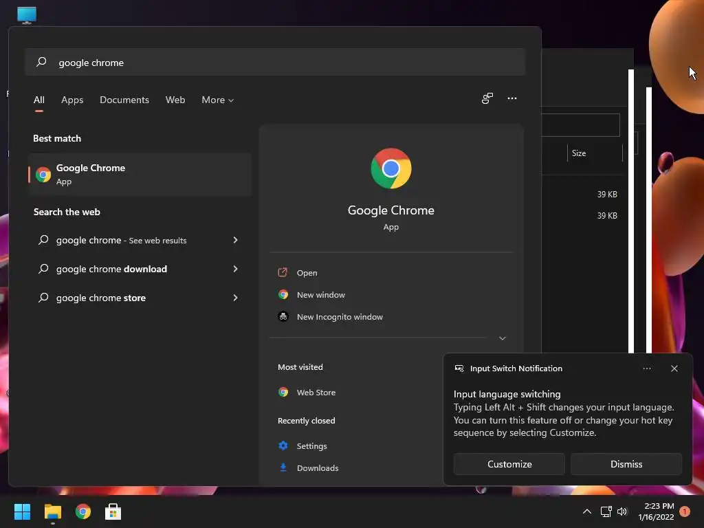The height and width of the screenshot is (528, 704).
Task: Click the search box containing google chrome
Action: point(275,63)
